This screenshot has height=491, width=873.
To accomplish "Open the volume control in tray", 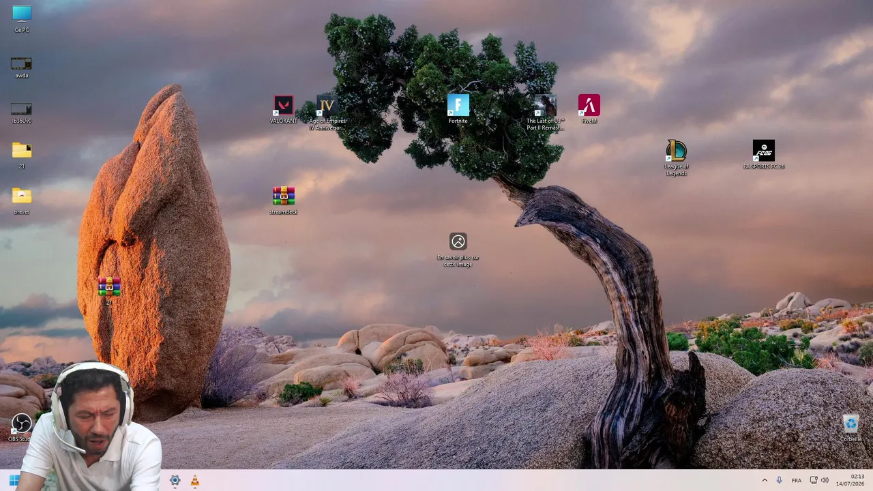I will pos(825,480).
